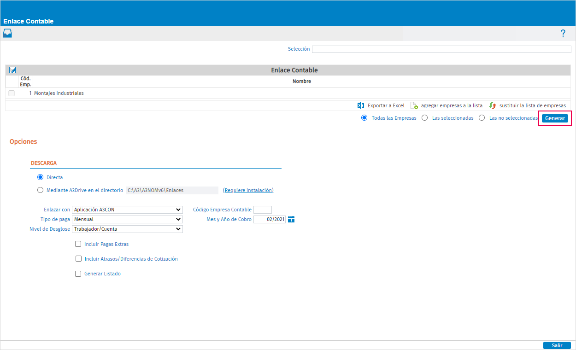Click sustituir la lista de empresas link text
Screen dimensions: 576x350
click(533, 105)
